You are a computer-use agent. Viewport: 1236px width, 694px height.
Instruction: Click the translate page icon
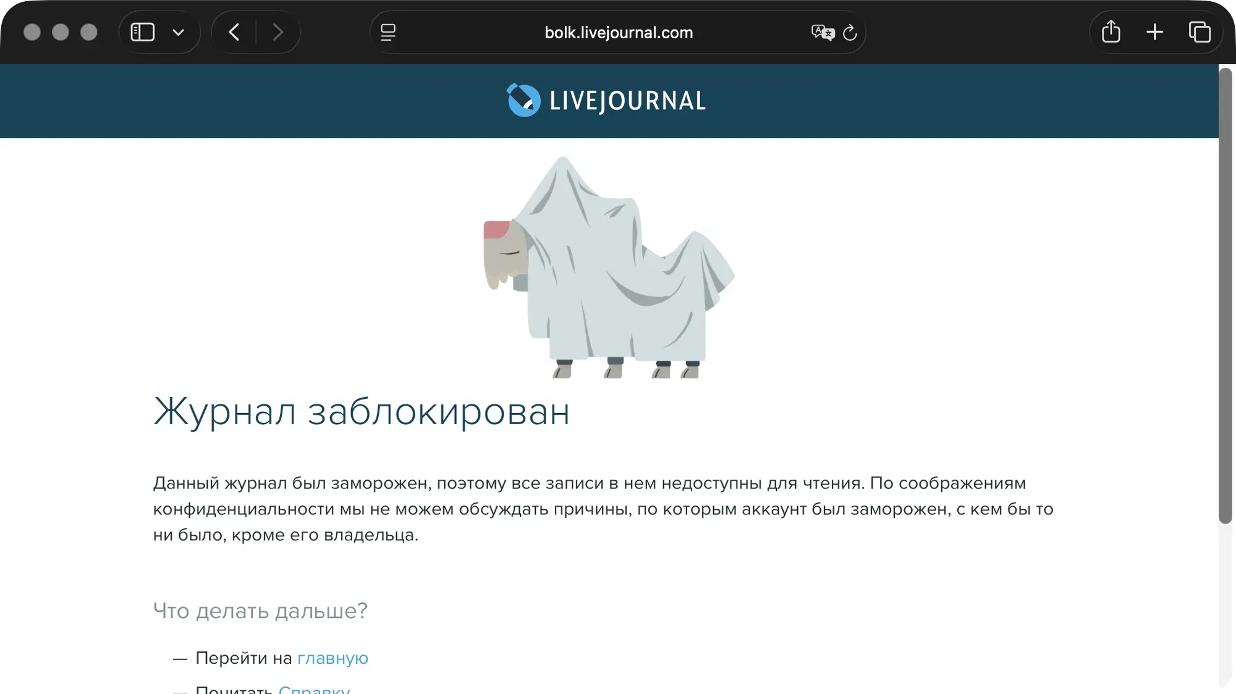(823, 32)
